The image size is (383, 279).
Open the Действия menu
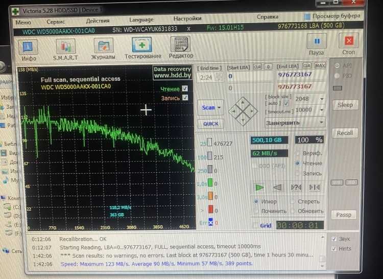click(x=98, y=20)
